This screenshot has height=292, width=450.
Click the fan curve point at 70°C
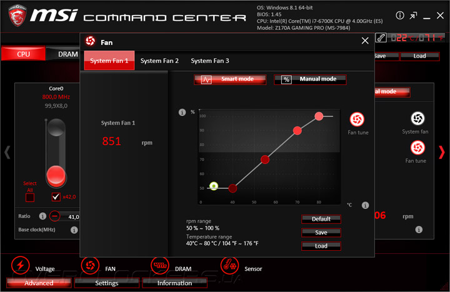[297, 130]
